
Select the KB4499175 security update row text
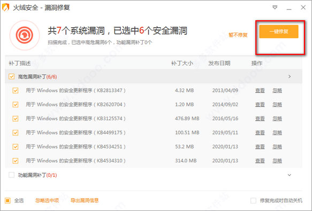[75, 132]
